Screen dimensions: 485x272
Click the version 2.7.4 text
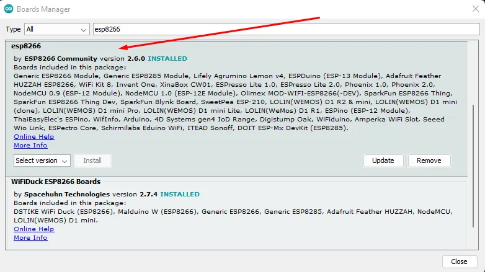(135, 194)
